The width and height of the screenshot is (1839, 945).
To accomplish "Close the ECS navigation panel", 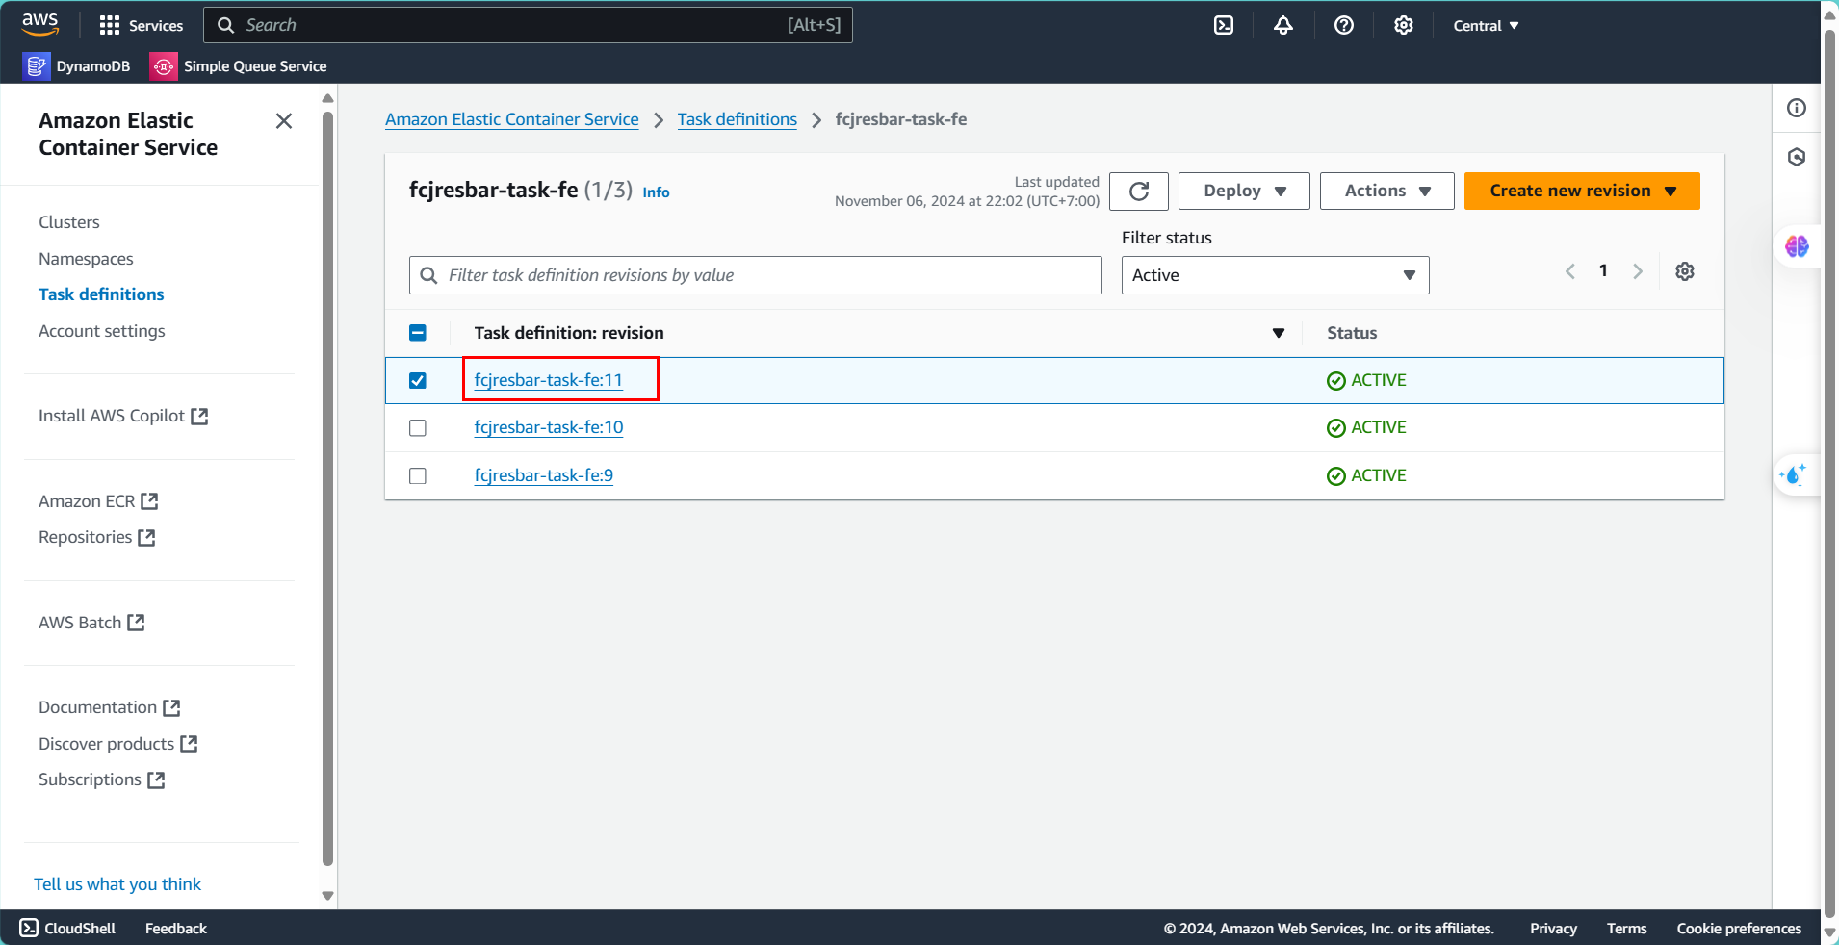I will click(284, 121).
